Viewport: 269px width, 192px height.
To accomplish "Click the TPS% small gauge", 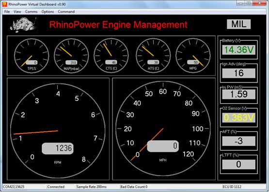I will [x=32, y=56].
